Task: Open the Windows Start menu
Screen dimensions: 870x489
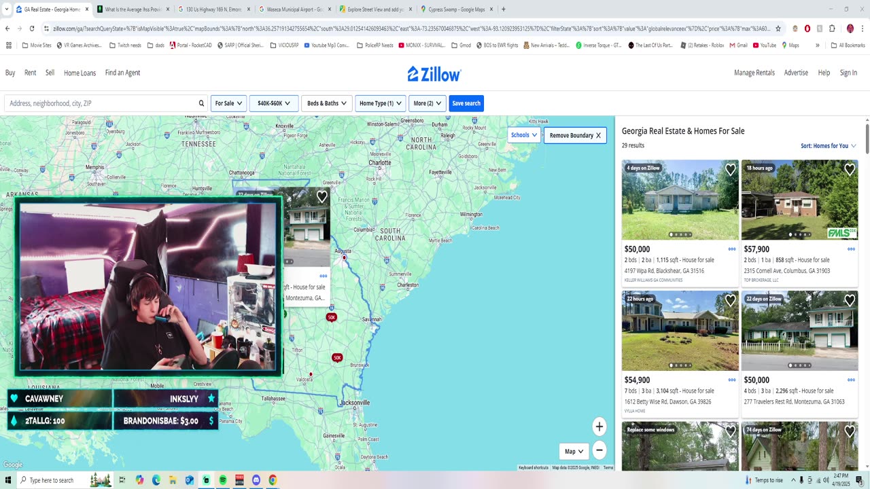Action: [x=8, y=480]
